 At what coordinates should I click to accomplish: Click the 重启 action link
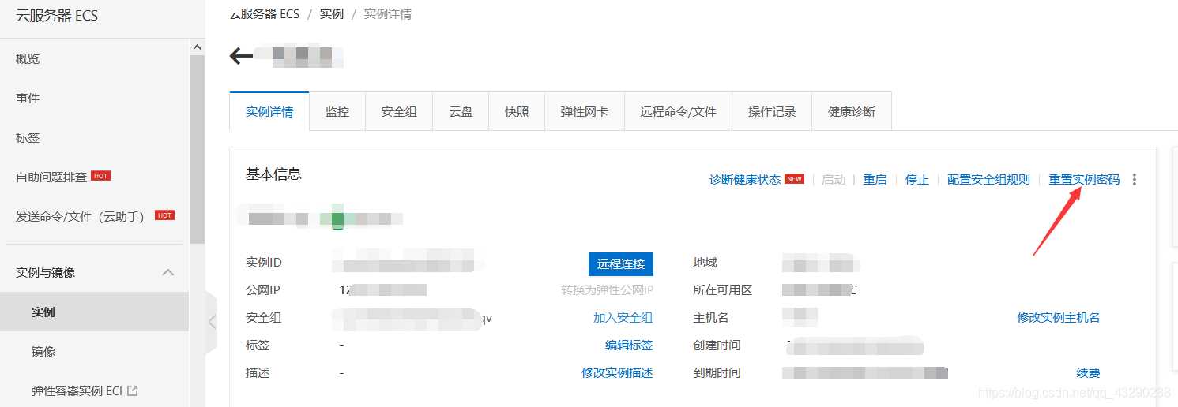875,180
